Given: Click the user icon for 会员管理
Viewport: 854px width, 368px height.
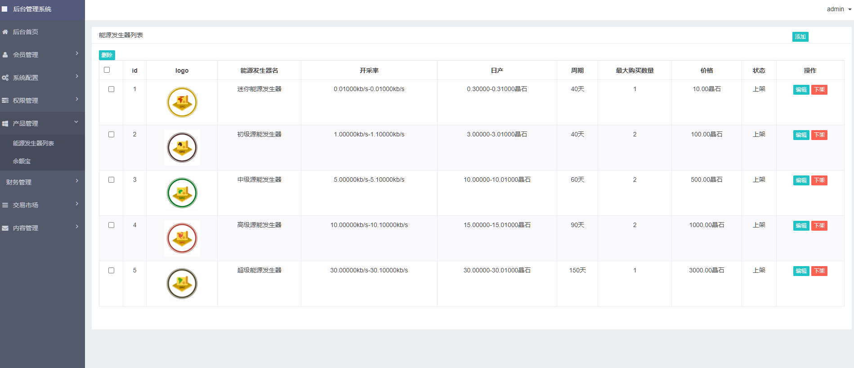Looking at the screenshot, I should pos(5,55).
